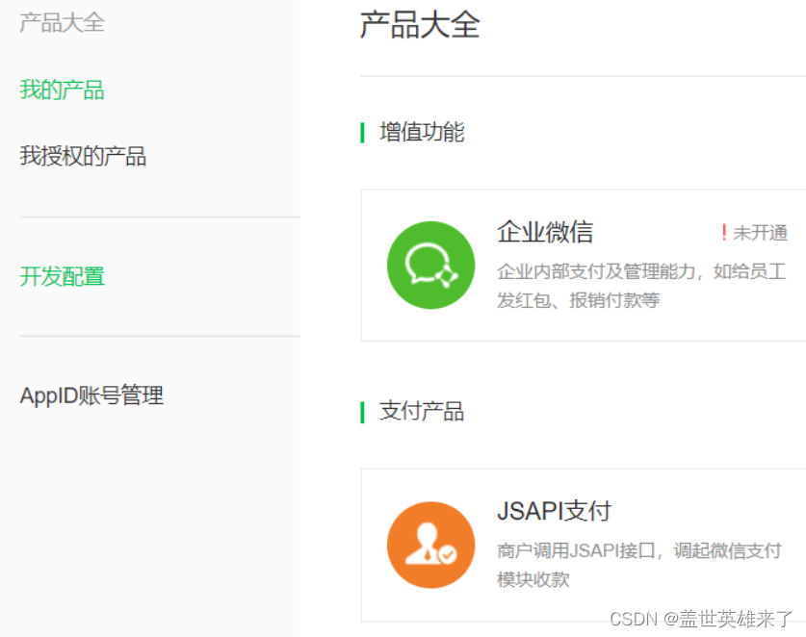
Task: Click the red exclamation mark beside 未开通
Action: coord(724,233)
